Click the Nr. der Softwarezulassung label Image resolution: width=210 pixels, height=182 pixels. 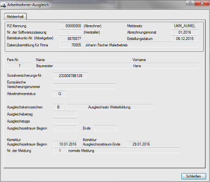click(26, 32)
